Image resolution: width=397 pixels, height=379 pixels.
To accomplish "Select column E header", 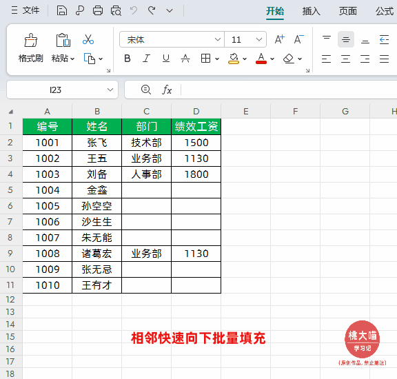I will (245, 112).
